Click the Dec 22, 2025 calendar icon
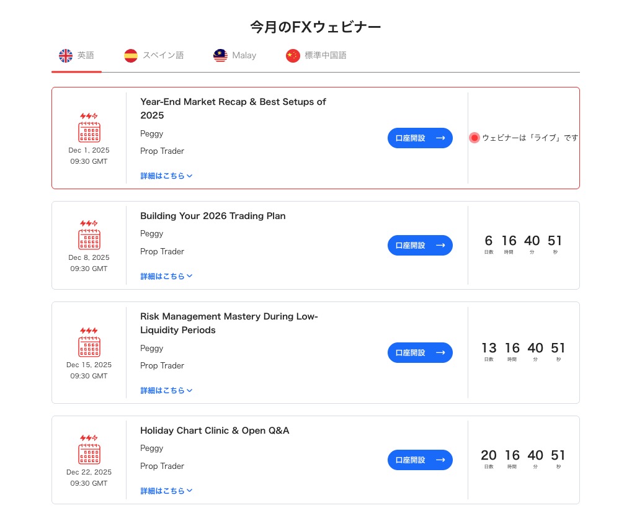 coord(89,450)
